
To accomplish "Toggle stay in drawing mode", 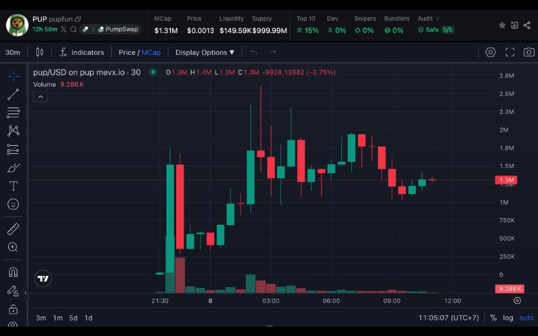I will pos(13,291).
